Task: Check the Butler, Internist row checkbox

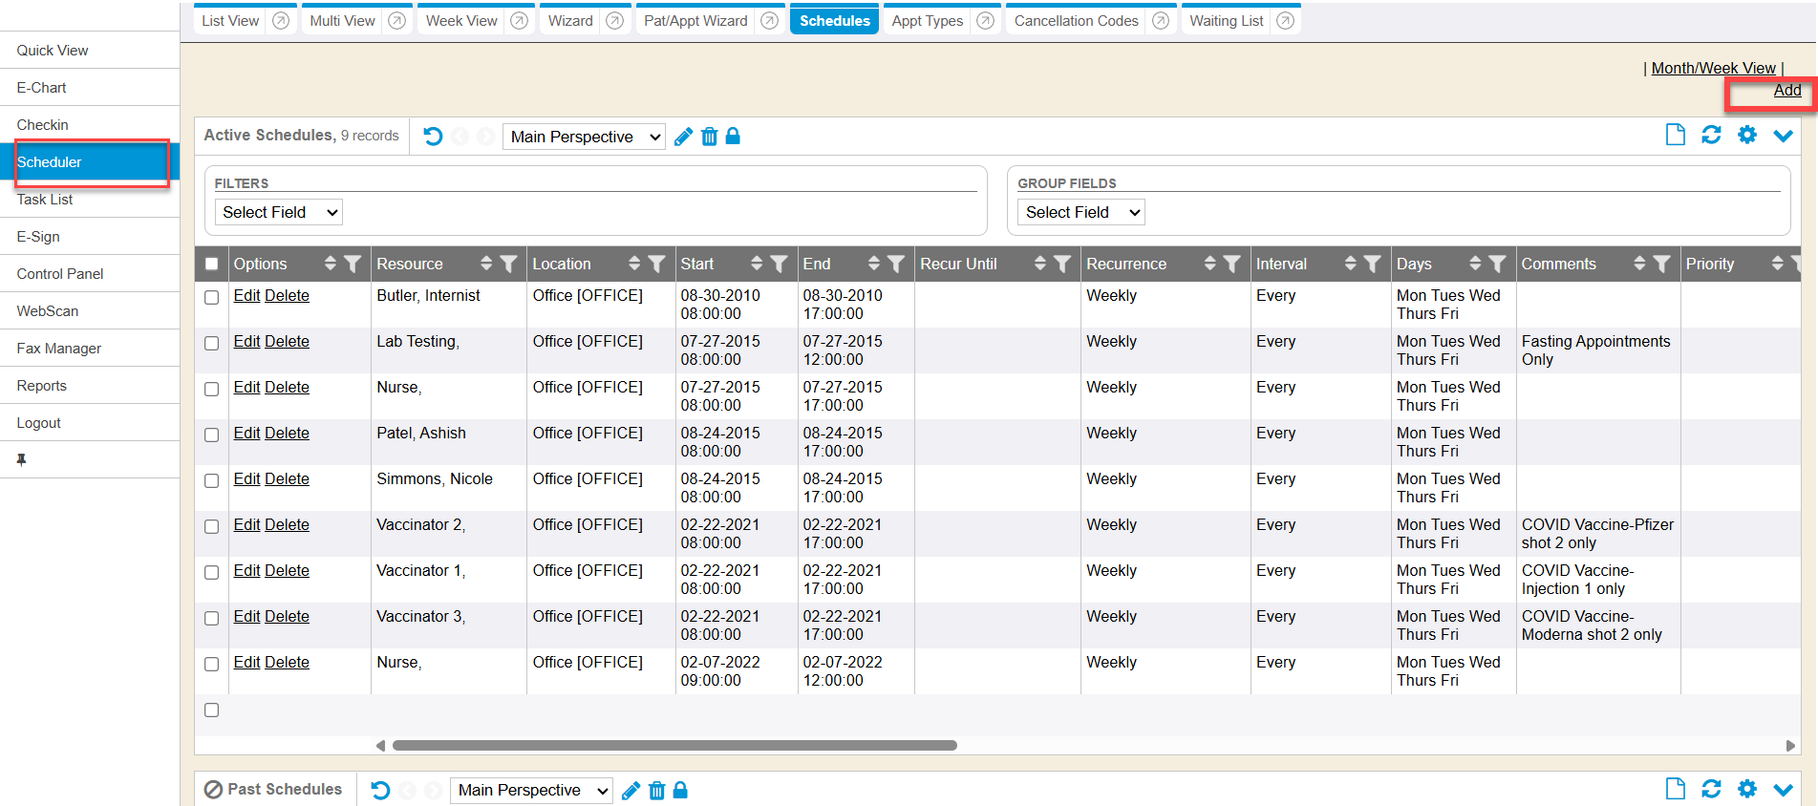Action: (212, 297)
